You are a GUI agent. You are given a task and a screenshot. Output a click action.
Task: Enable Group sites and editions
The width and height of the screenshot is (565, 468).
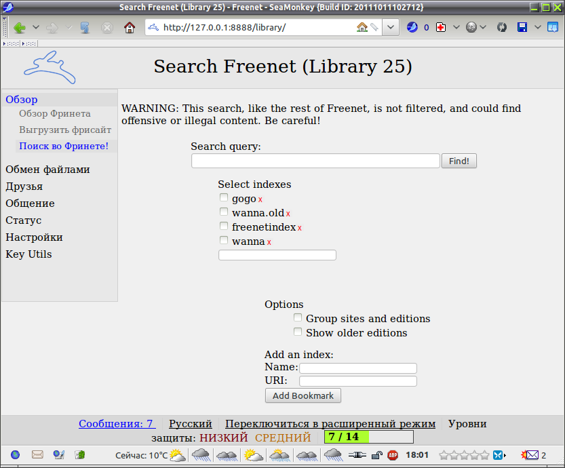[298, 317]
